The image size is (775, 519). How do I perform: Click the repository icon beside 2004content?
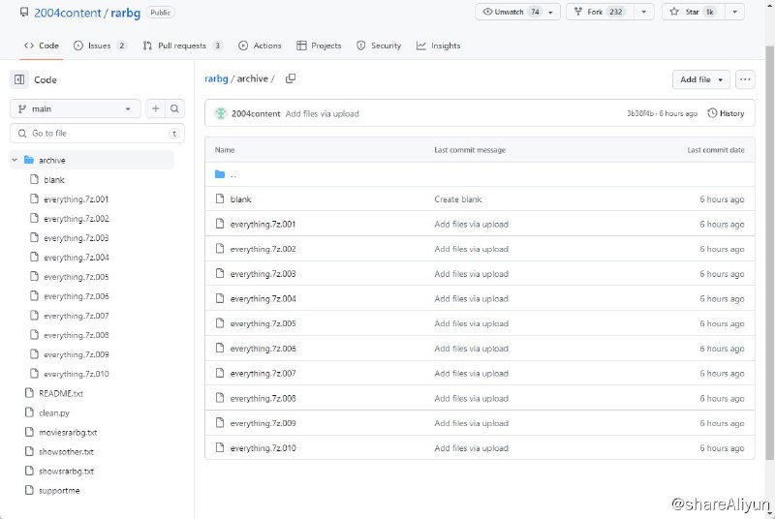click(23, 13)
